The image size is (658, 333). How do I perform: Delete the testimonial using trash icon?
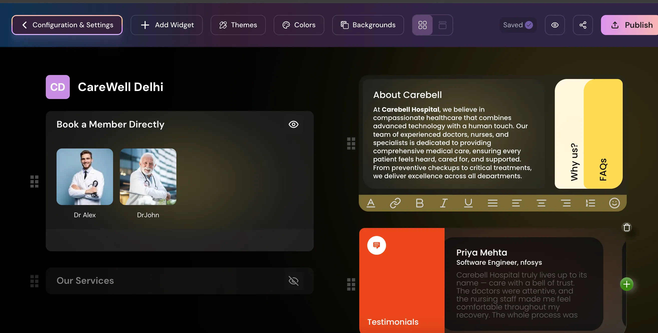click(x=626, y=227)
